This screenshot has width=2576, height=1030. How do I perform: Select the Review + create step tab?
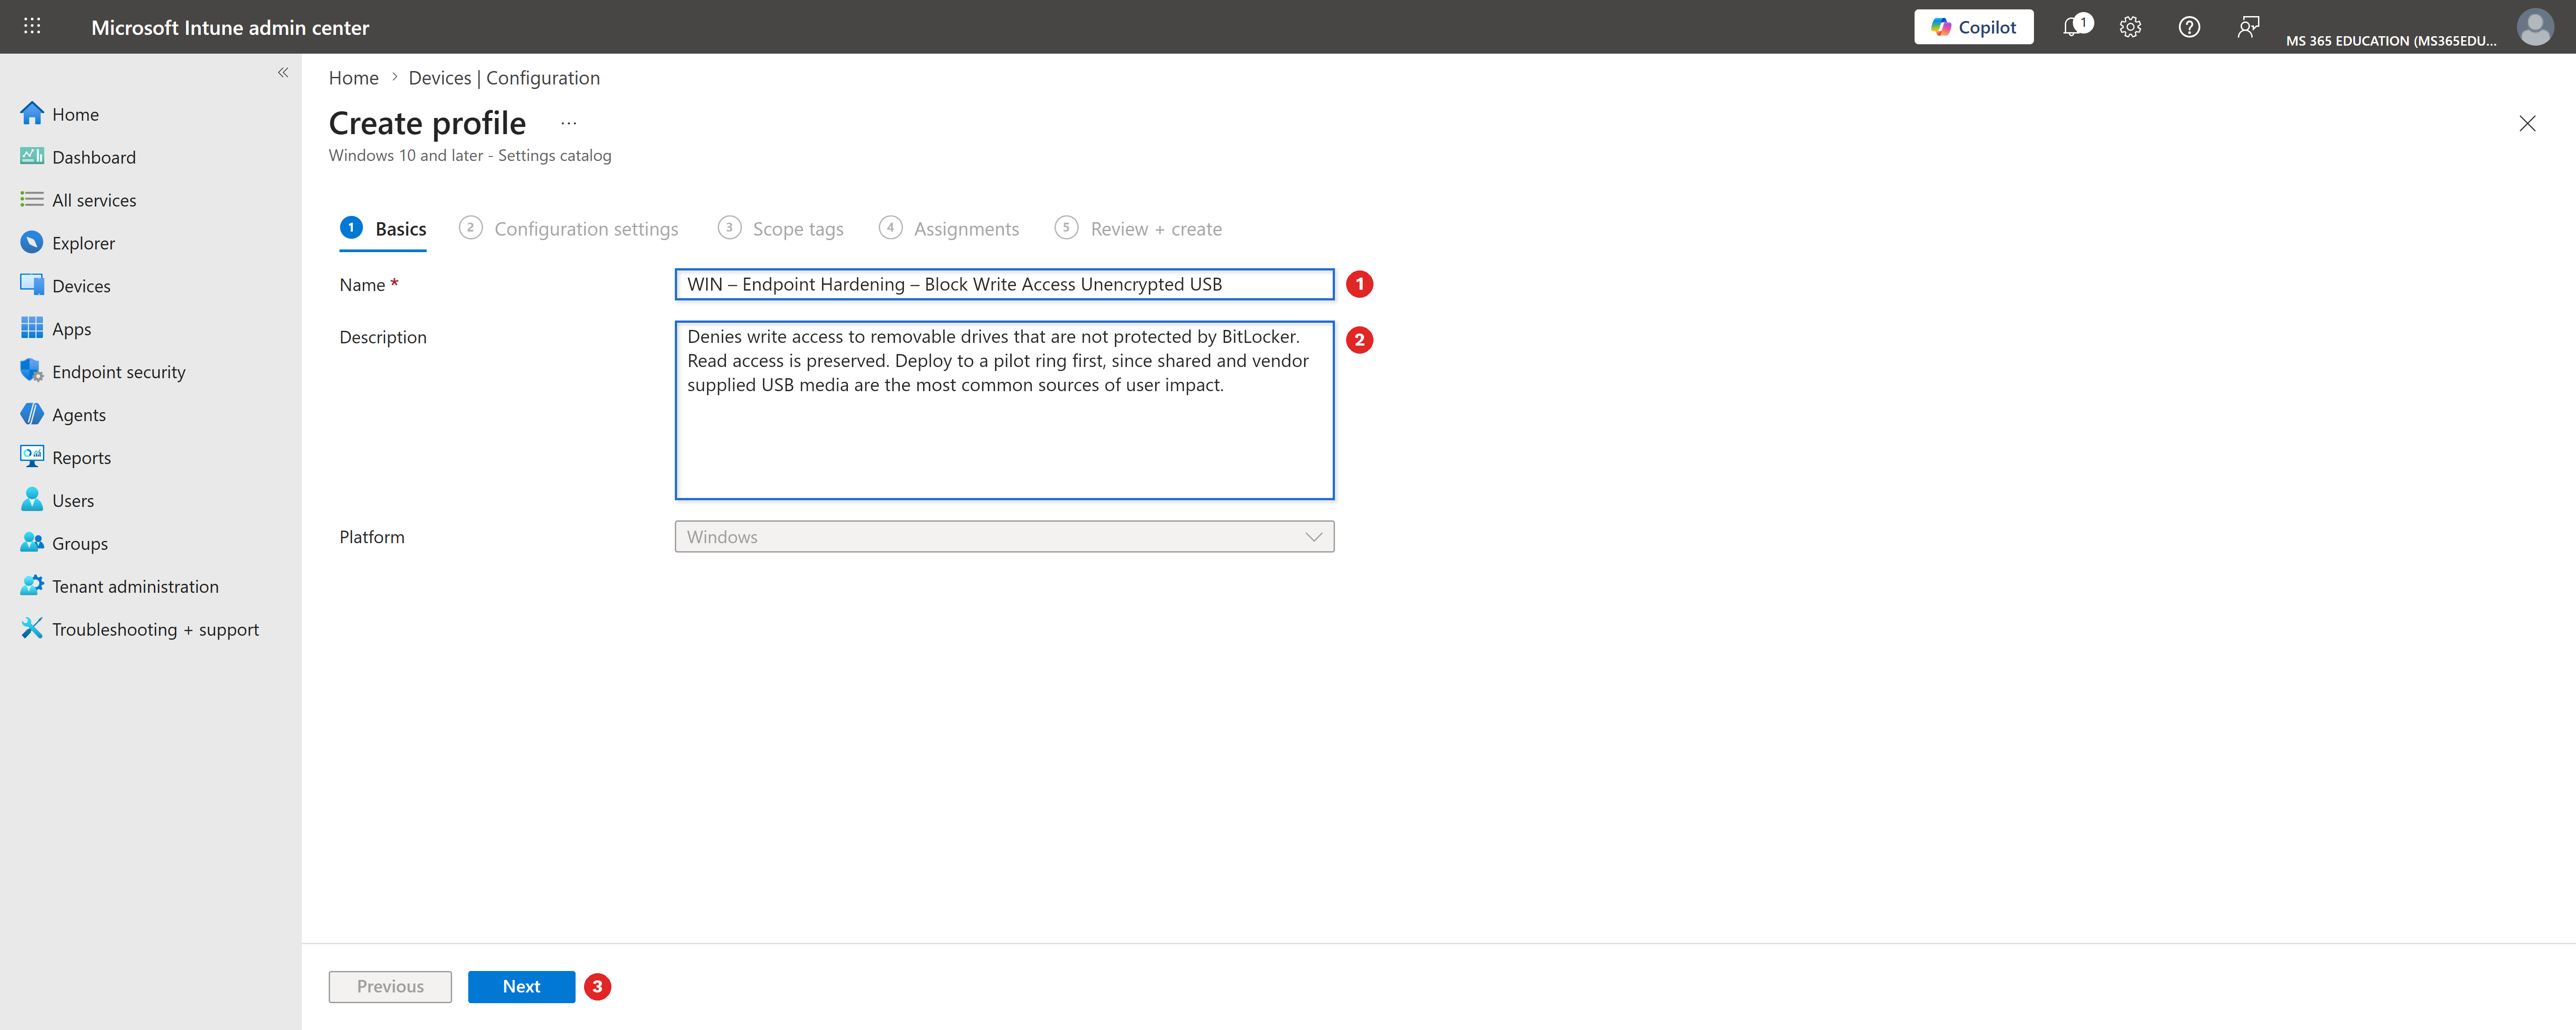pyautogui.click(x=1139, y=229)
